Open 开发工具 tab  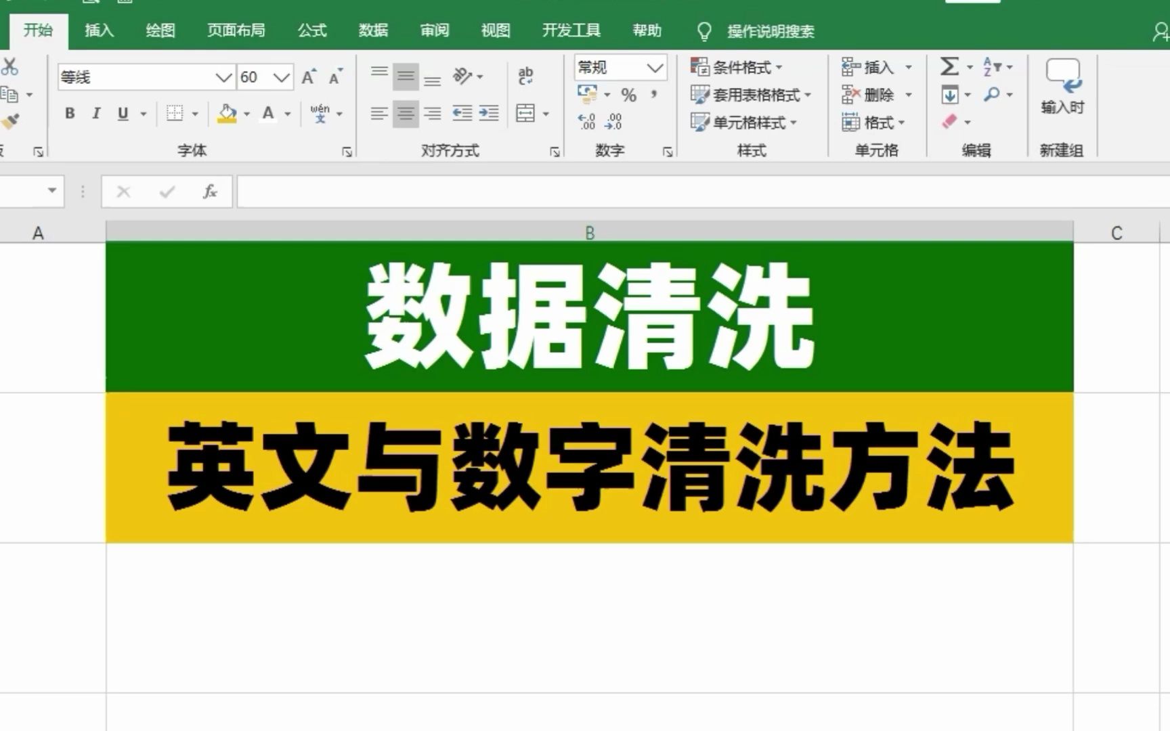coord(571,30)
